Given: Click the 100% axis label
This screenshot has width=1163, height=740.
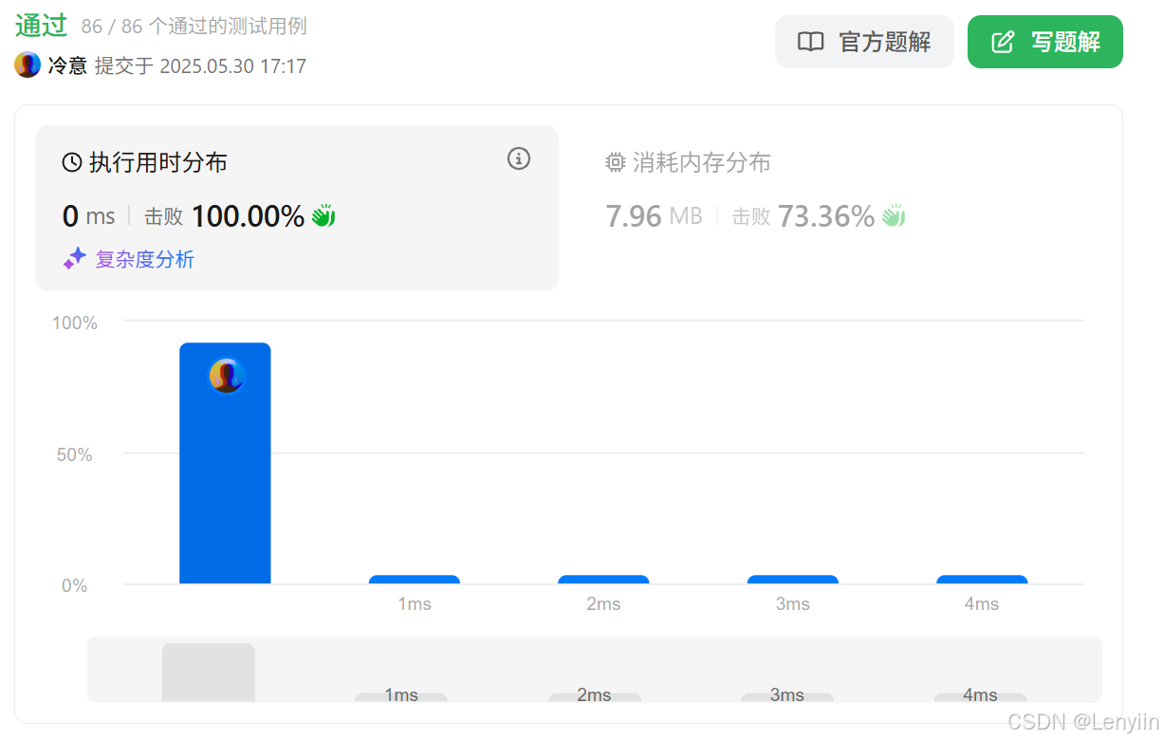Looking at the screenshot, I should point(75,323).
